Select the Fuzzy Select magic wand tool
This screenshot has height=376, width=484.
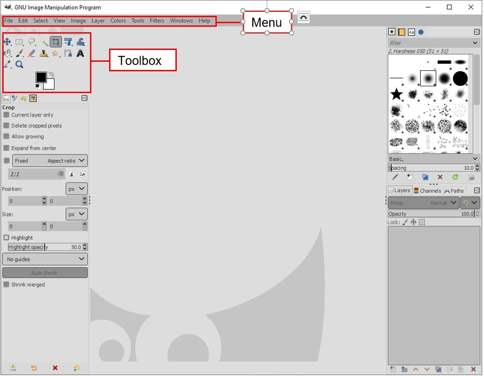[44, 42]
